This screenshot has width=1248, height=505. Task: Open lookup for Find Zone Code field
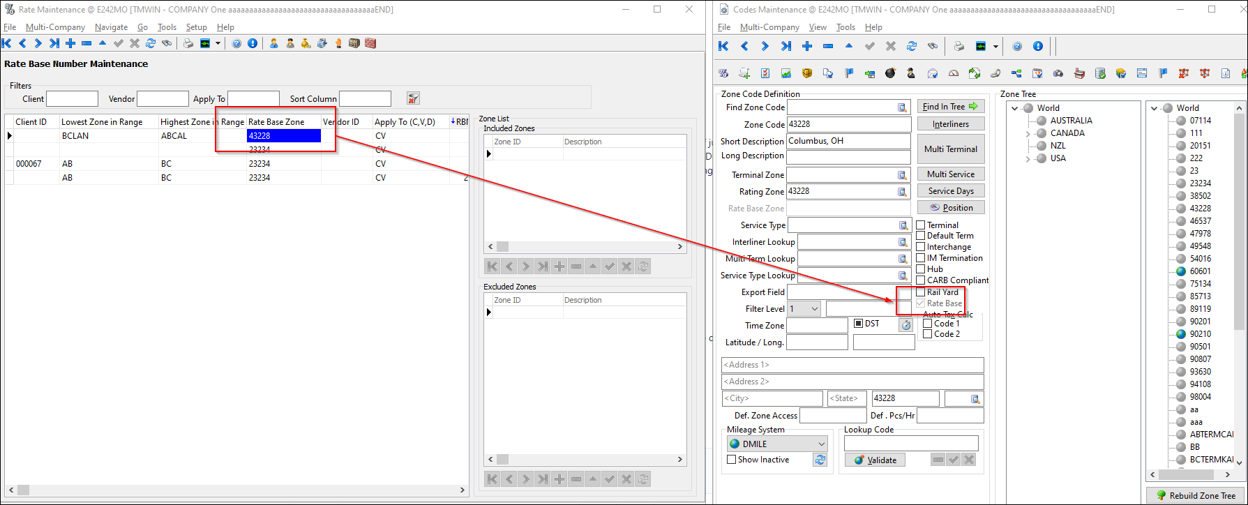[x=902, y=107]
